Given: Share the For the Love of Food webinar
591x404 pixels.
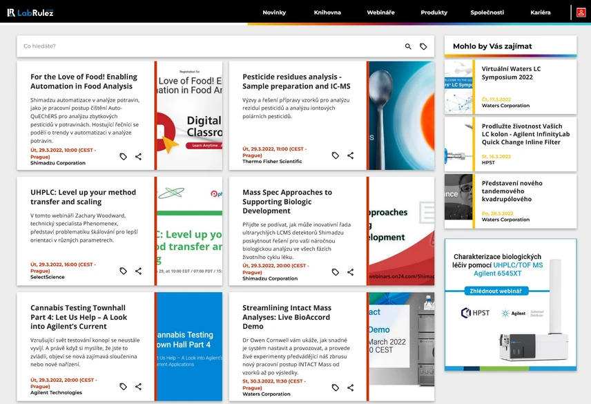Looking at the screenshot, I should coord(138,156).
